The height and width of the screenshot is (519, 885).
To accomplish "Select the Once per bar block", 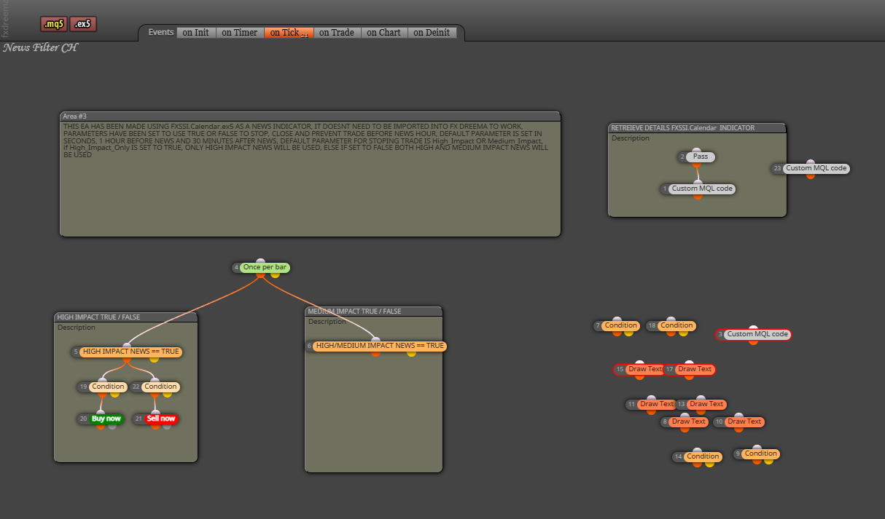I will click(265, 268).
